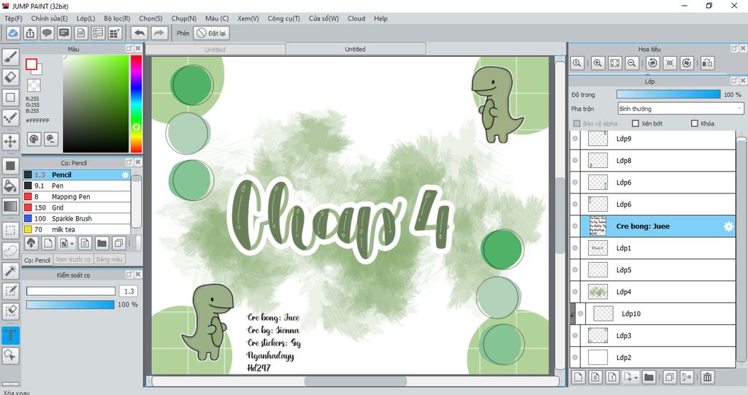Click the brush size value field 1.3
This screenshot has height=395, width=748.
coord(129,291)
